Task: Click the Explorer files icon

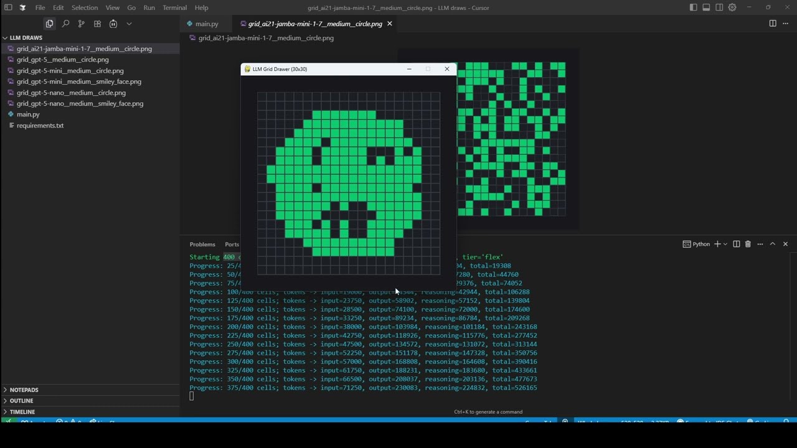Action: pos(49,24)
